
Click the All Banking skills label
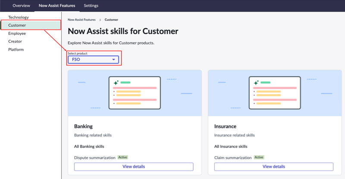(89, 146)
